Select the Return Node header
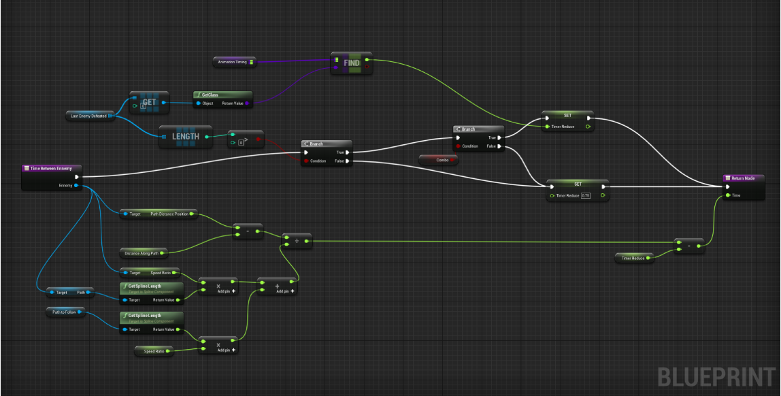Image resolution: width=781 pixels, height=396 pixels. coord(748,178)
